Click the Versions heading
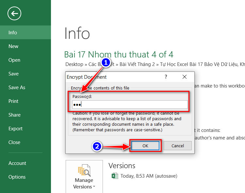This screenshot has height=193, width=245. point(122,166)
